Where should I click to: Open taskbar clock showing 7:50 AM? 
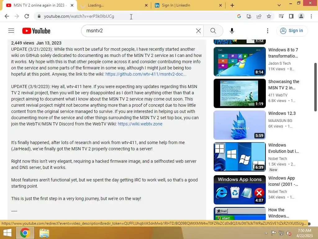tap(304, 233)
